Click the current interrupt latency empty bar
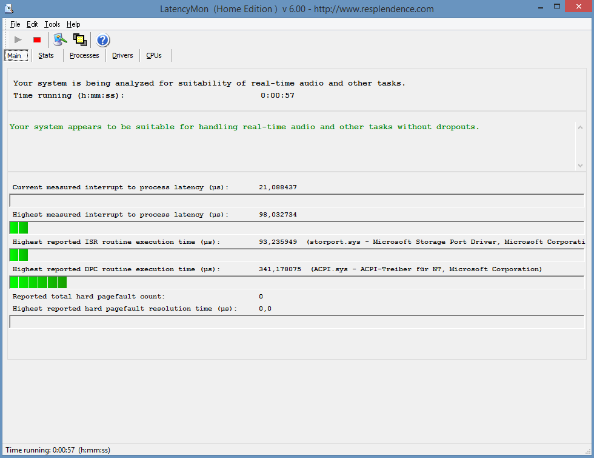Image resolution: width=594 pixels, height=458 pixels. pos(296,200)
